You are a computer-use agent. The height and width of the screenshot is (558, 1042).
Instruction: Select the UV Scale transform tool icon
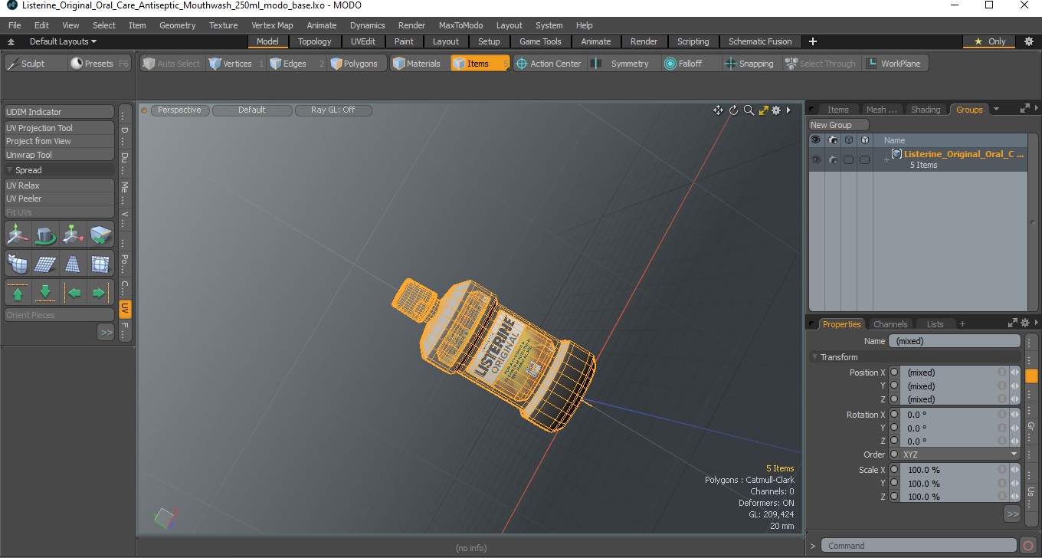pyautogui.click(x=73, y=235)
